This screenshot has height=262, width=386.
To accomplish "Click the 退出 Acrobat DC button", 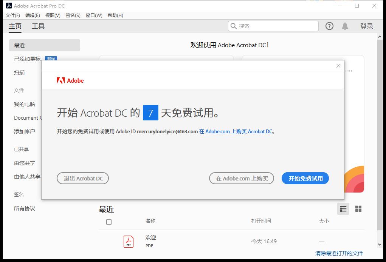I will (x=83, y=178).
